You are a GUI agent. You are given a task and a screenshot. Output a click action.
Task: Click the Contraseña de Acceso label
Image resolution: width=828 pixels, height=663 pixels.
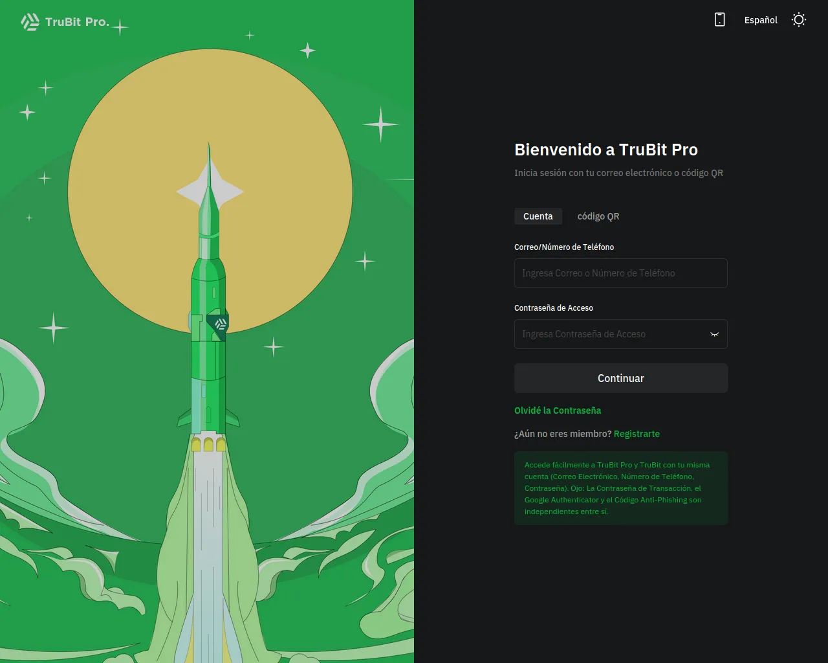pos(554,308)
